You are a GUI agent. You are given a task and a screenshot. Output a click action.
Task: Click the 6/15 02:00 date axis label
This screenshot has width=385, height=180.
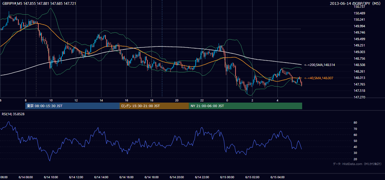pos(252,177)
